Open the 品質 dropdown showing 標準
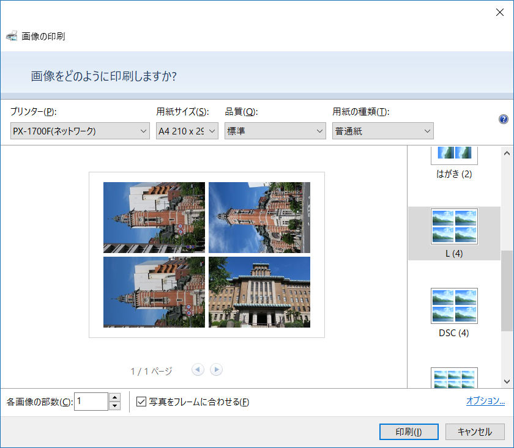Viewport: 514px width, 448px height. [275, 131]
